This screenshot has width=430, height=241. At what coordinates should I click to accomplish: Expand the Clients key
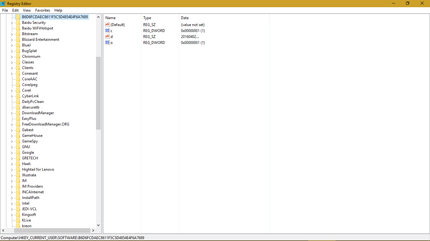click(11, 67)
